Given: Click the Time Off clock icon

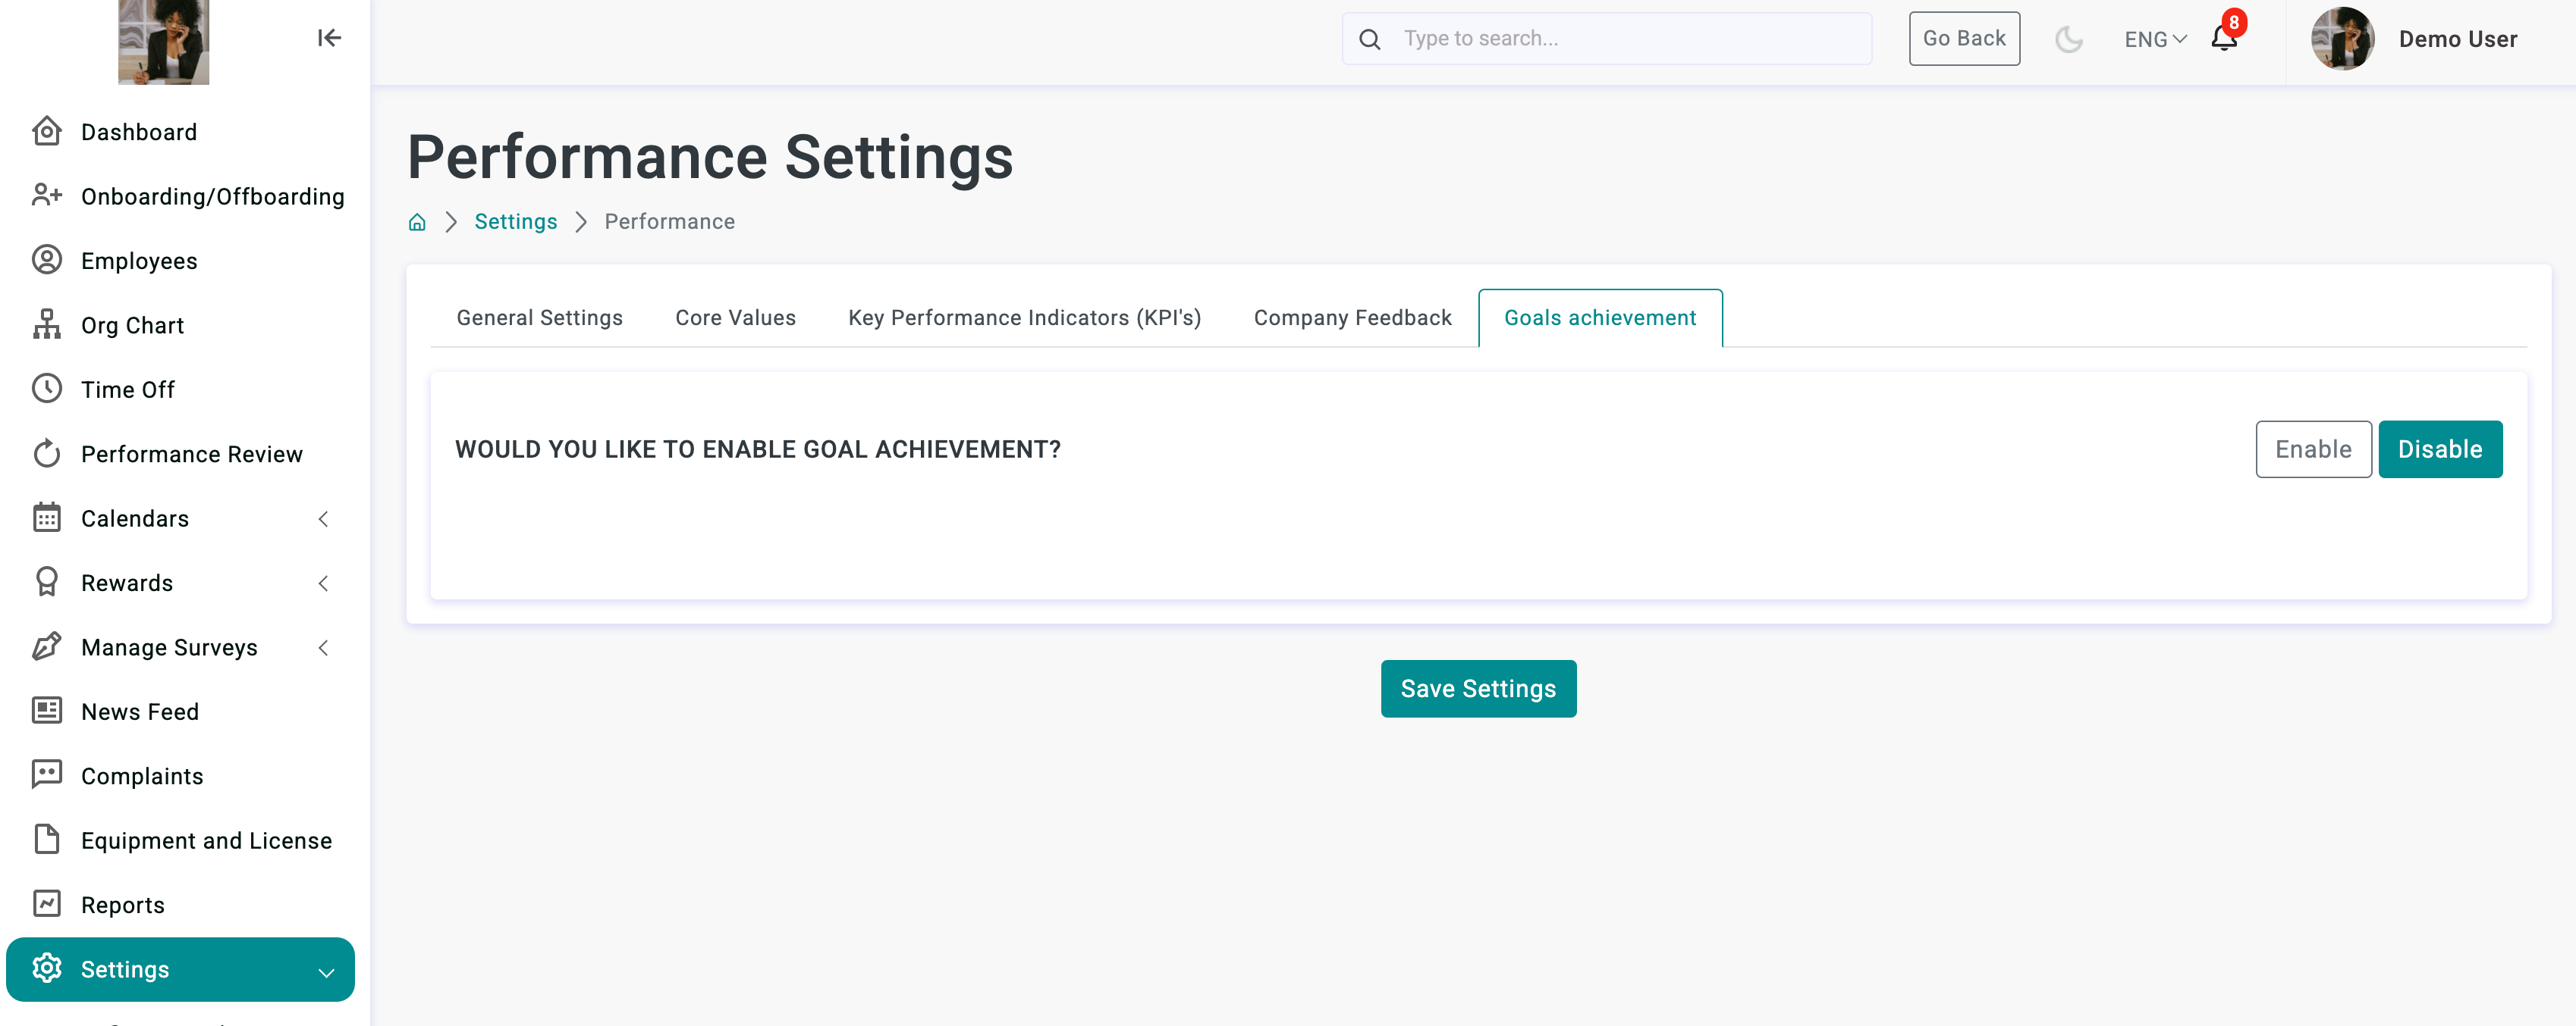Looking at the screenshot, I should [47, 389].
